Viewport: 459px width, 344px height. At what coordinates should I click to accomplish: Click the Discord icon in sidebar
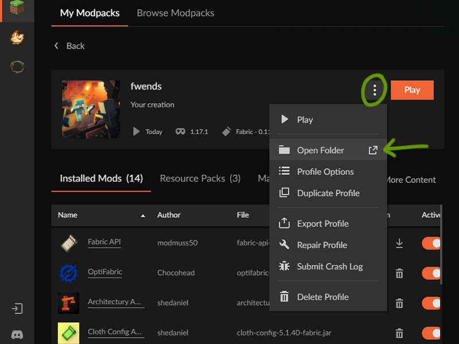point(17,334)
